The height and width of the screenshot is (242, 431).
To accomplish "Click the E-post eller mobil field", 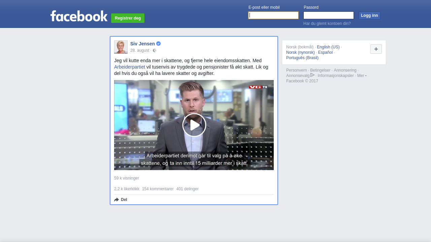I will click(x=273, y=15).
